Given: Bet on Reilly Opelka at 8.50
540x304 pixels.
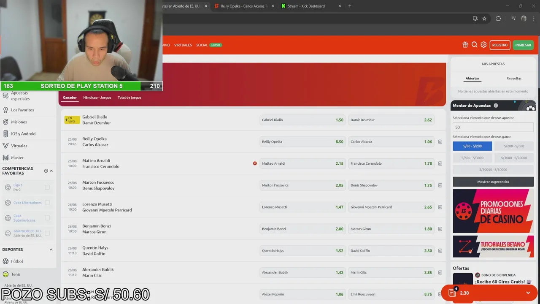Looking at the screenshot, I should pyautogui.click(x=302, y=142).
